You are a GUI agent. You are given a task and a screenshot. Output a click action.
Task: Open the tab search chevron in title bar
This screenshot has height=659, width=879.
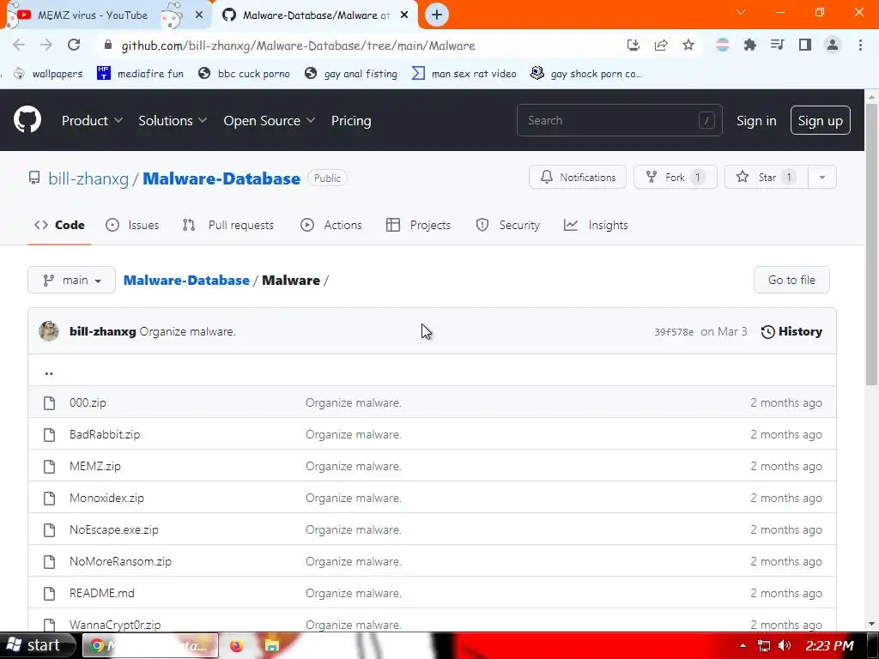click(x=741, y=12)
